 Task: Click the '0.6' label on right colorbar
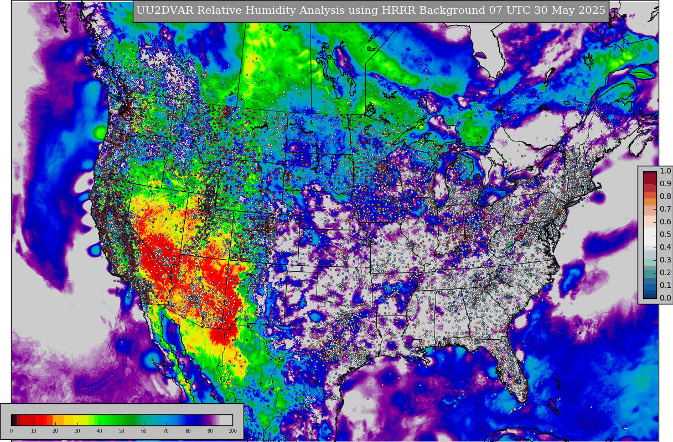(665, 222)
